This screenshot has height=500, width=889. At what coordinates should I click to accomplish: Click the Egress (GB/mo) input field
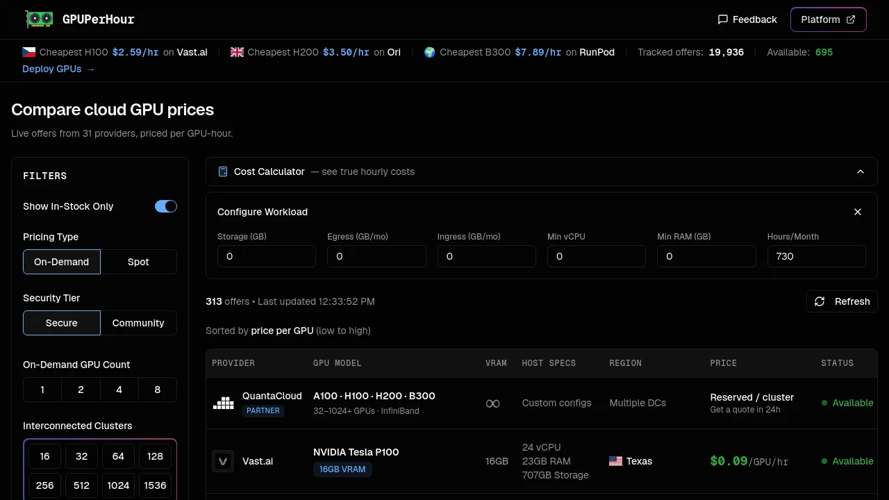click(376, 256)
